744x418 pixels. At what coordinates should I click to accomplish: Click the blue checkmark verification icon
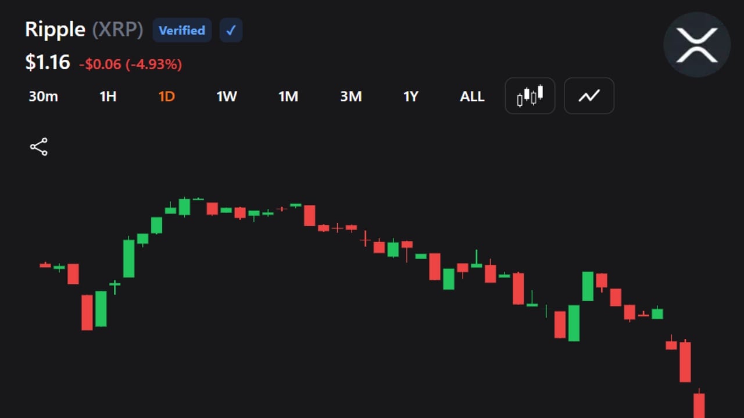pos(231,30)
